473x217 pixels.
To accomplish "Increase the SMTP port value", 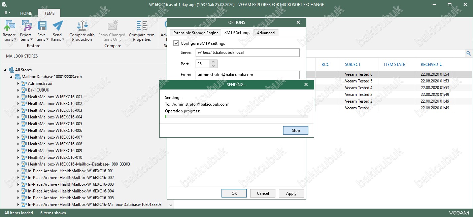I will coord(213,62).
